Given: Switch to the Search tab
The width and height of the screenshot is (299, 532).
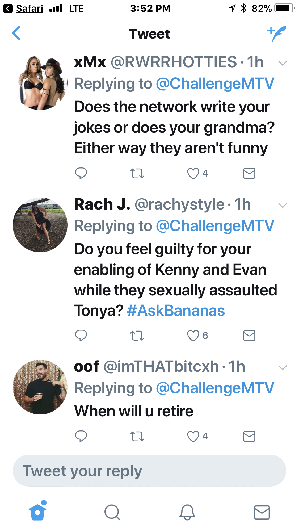Looking at the screenshot, I should click(x=112, y=512).
